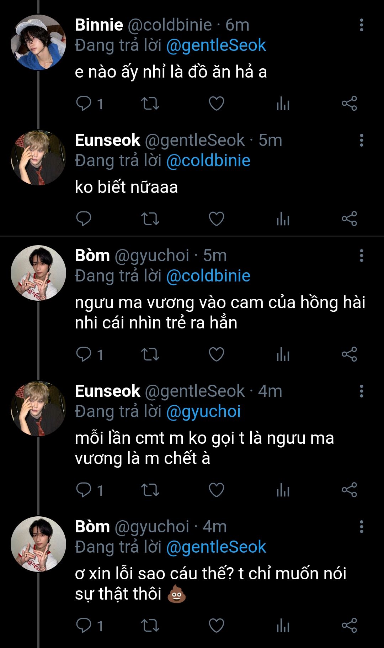Open more options on Bòm's 4m tweet
This screenshot has width=384, height=648.
pos(362,527)
